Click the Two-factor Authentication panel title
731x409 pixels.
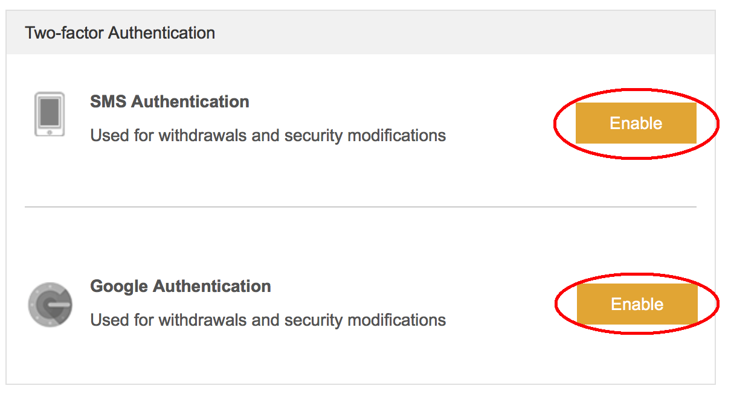(120, 33)
